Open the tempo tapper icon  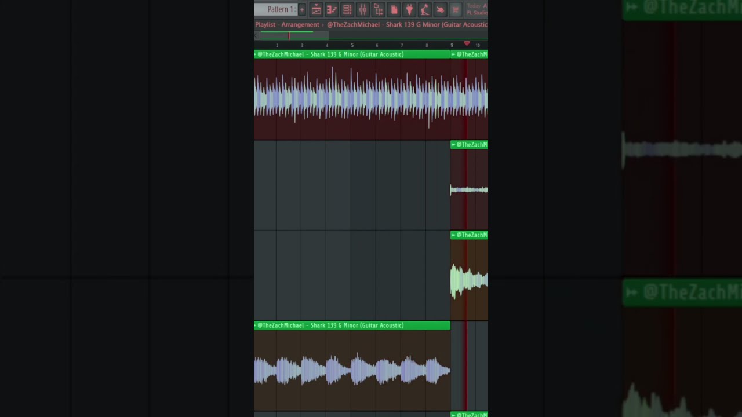[425, 9]
